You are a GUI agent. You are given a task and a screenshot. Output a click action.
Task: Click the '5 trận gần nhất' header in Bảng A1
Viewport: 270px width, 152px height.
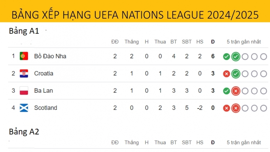[x=244, y=42]
